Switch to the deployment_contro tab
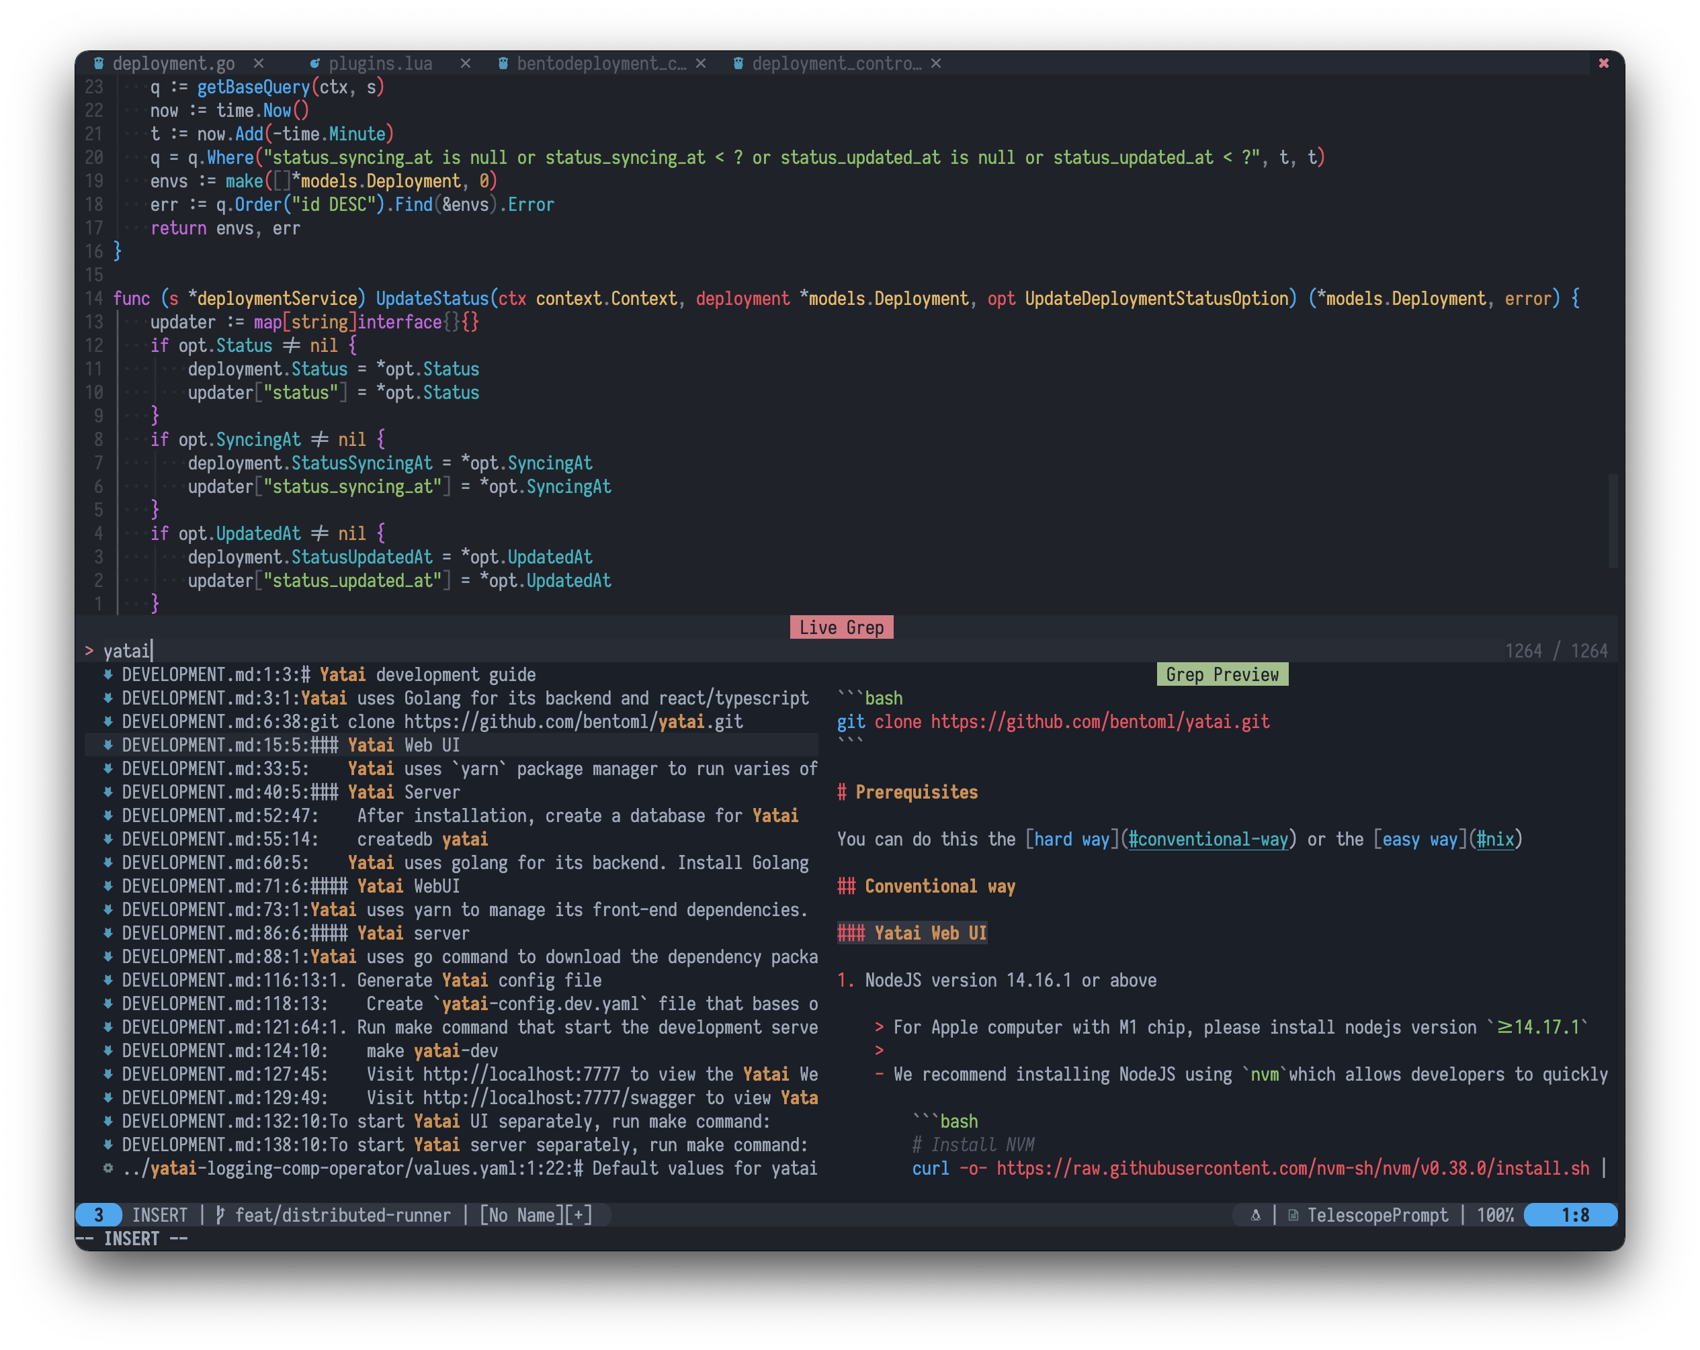The width and height of the screenshot is (1700, 1350). 836,64
